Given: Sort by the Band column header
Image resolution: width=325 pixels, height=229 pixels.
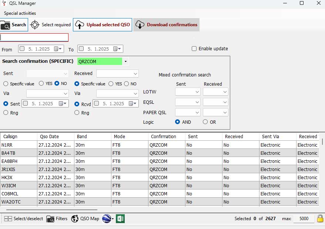Looking at the screenshot, I should point(93,137).
